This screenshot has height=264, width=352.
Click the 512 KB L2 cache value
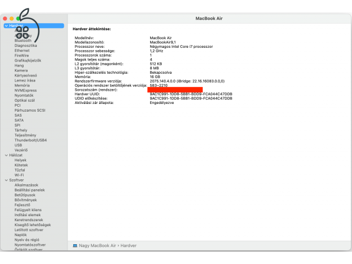point(156,64)
